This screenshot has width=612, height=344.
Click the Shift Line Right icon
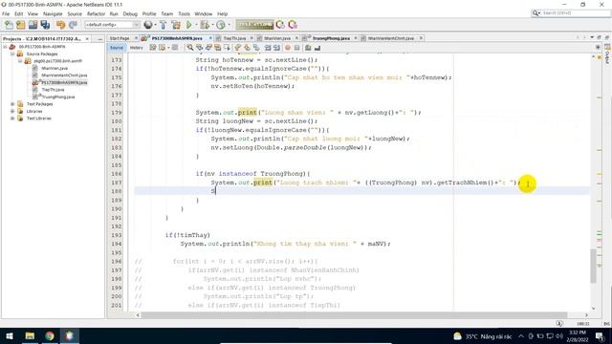click(x=276, y=48)
